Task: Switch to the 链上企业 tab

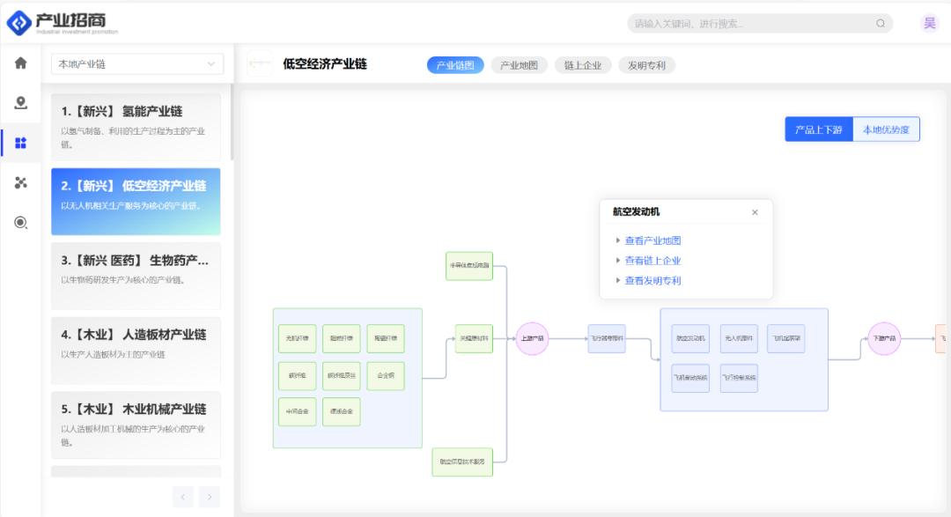Action: 582,65
